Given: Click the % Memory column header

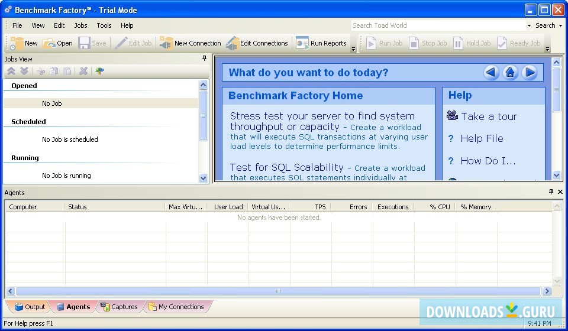Looking at the screenshot, I should 476,207.
